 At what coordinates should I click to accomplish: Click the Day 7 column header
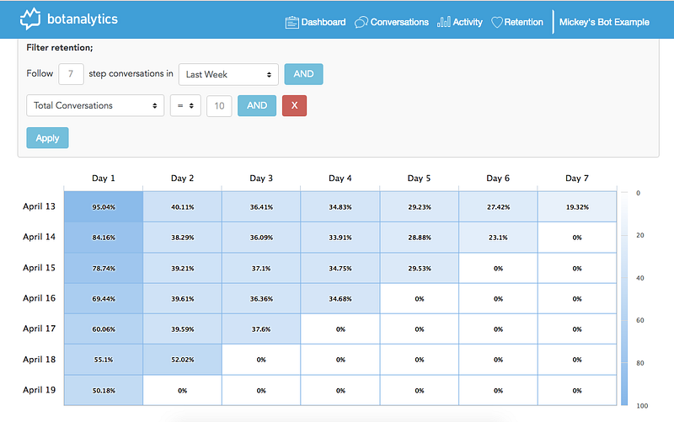tap(577, 179)
